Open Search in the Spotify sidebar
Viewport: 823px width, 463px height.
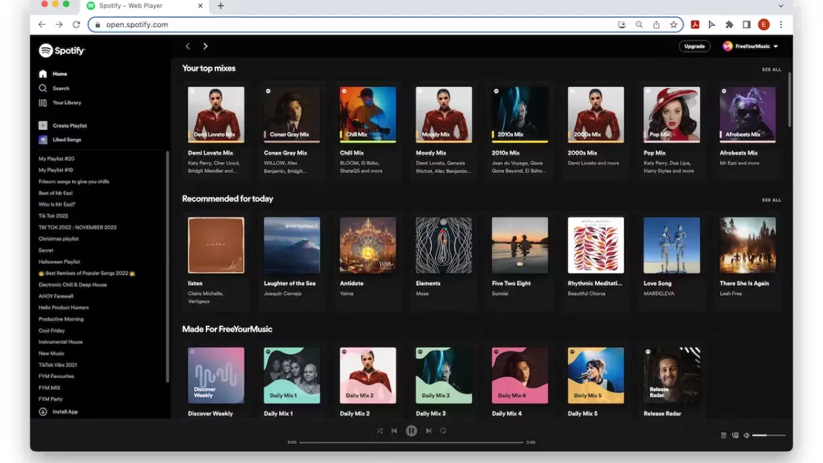tap(54, 88)
